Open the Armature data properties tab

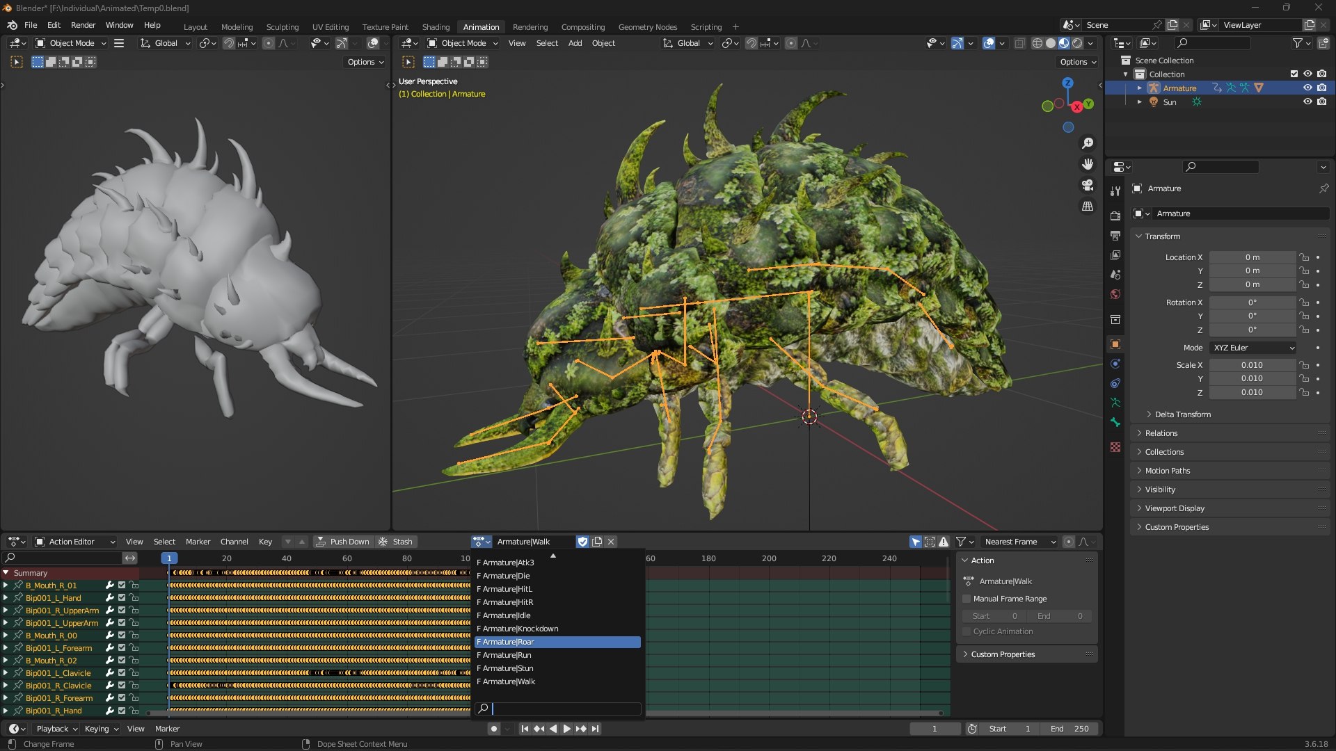[1115, 403]
